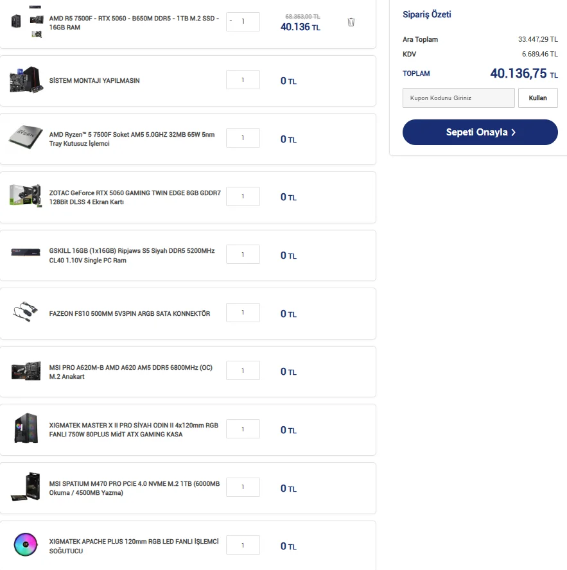The image size is (567, 570).
Task: Click the SİSTEM MONTAJI YAPILMASIN item name
Action: [x=94, y=81]
